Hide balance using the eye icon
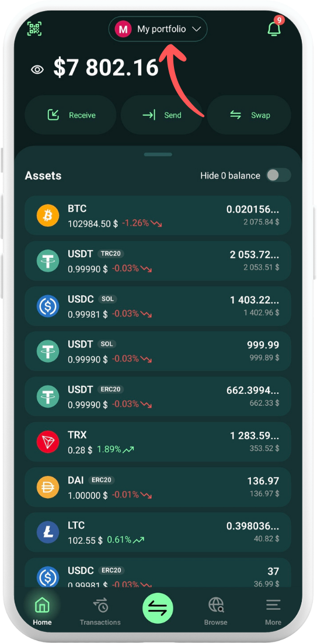This screenshot has width=317, height=643. click(37, 70)
